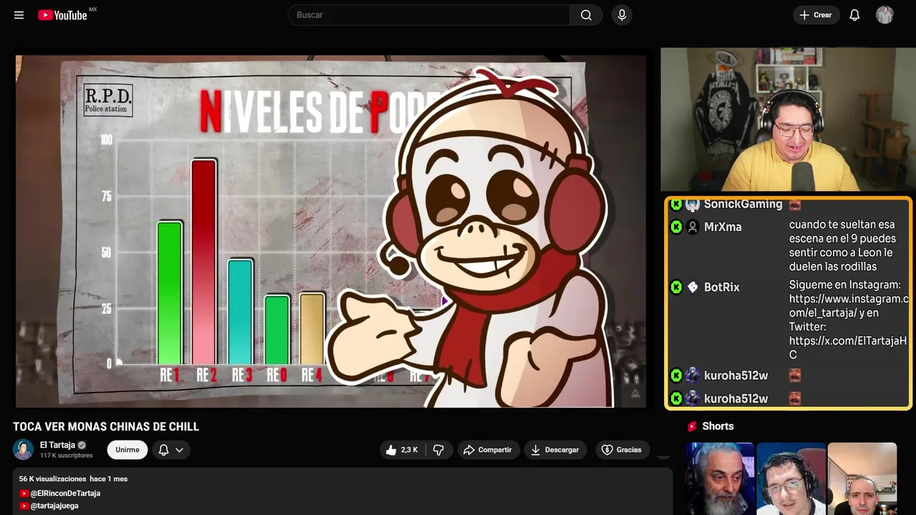Open the El Tartaja channel name
The height and width of the screenshot is (515, 916).
57,445
